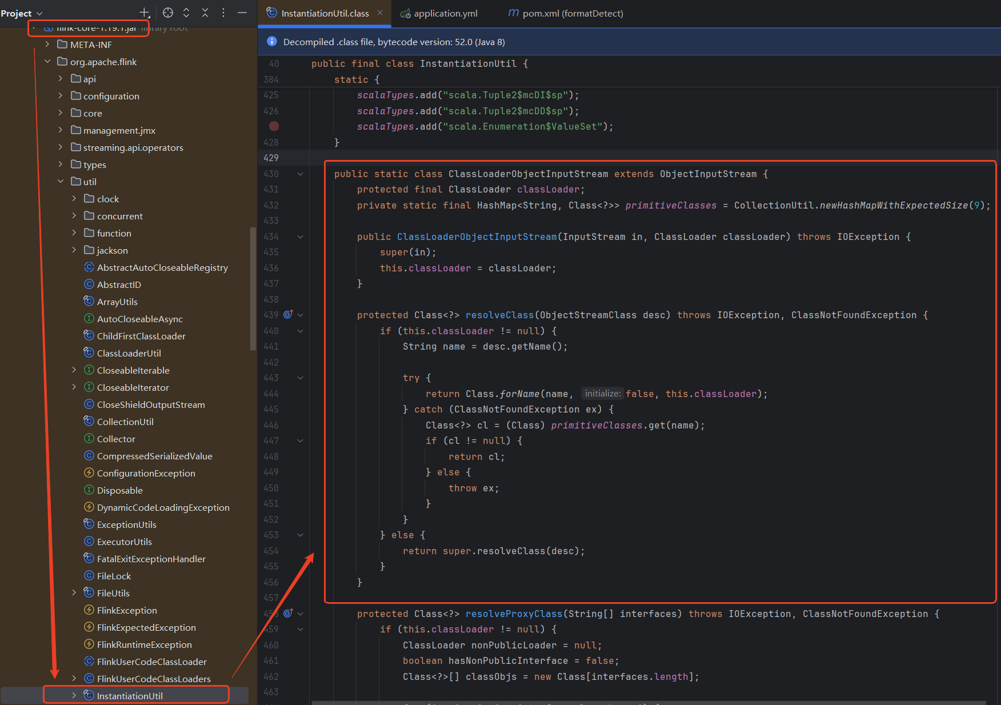
Task: Switch to the application.yml tab
Action: click(x=439, y=13)
